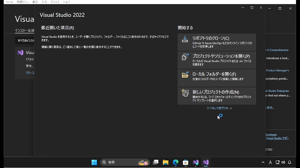300x168 pixels.
Task: Open the 表示 menu
Action: coord(35,2)
